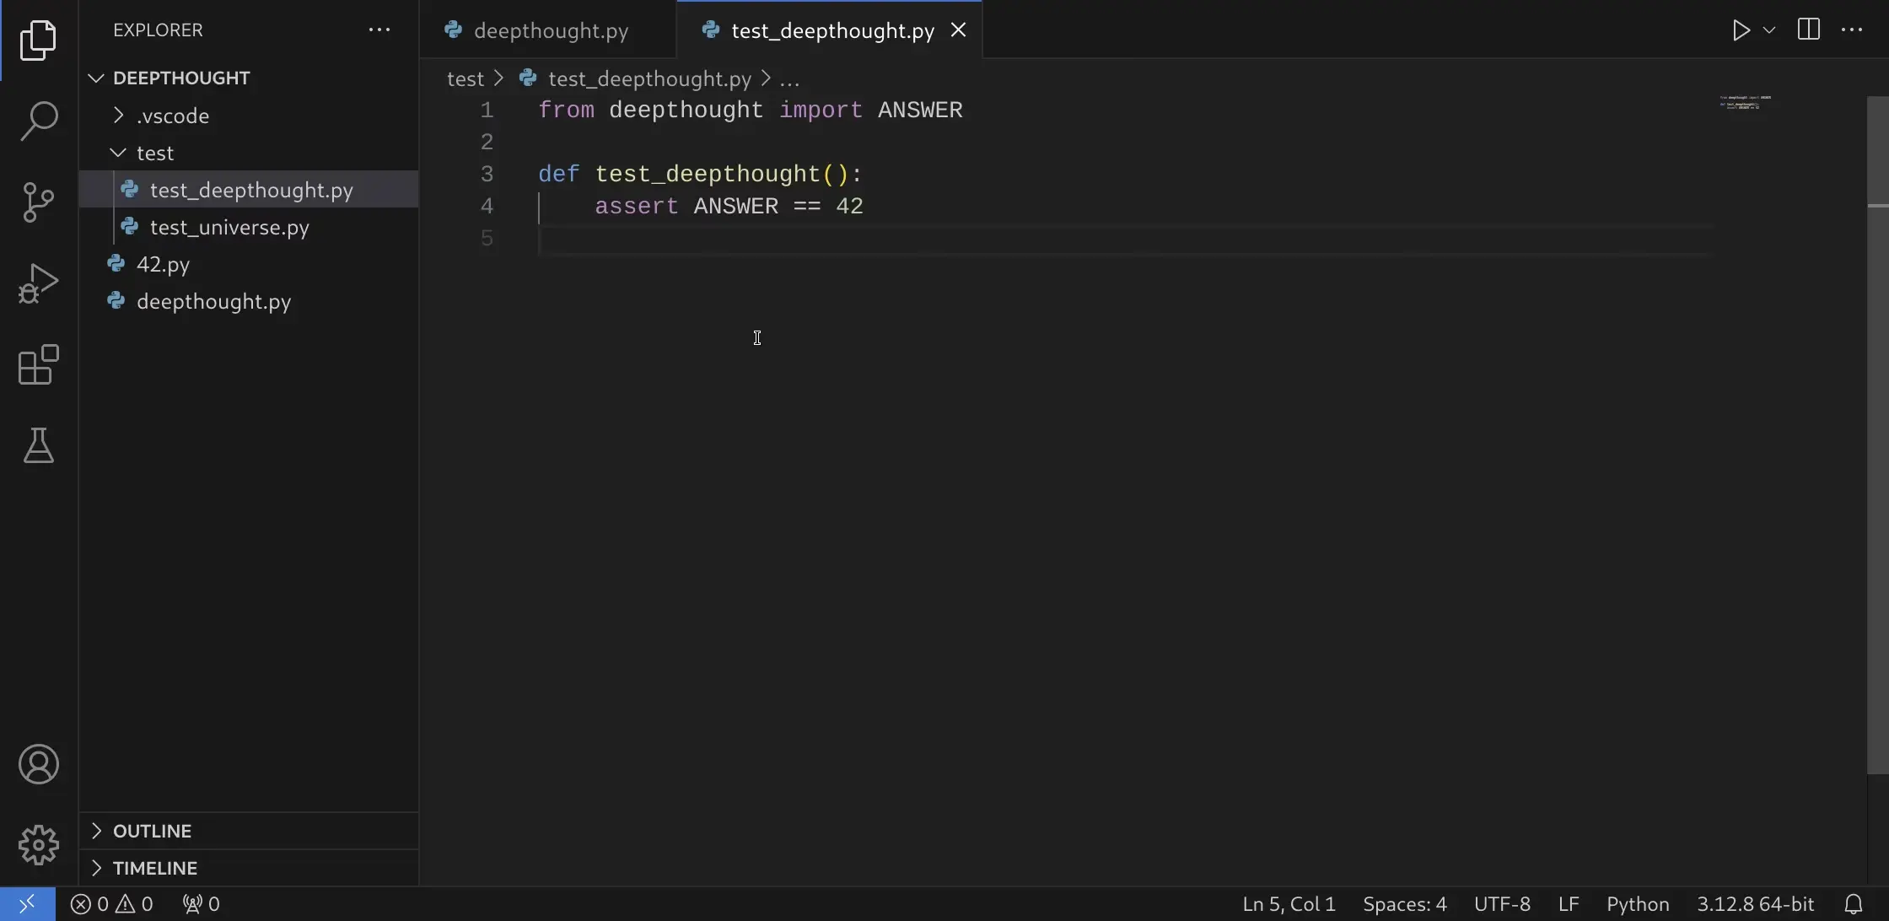Click the Accounts icon
The height and width of the screenshot is (921, 1889).
[39, 764]
